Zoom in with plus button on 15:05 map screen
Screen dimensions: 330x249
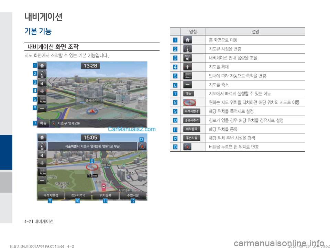pos(42,163)
